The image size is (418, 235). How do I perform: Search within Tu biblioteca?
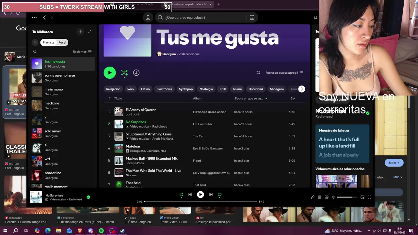point(35,52)
